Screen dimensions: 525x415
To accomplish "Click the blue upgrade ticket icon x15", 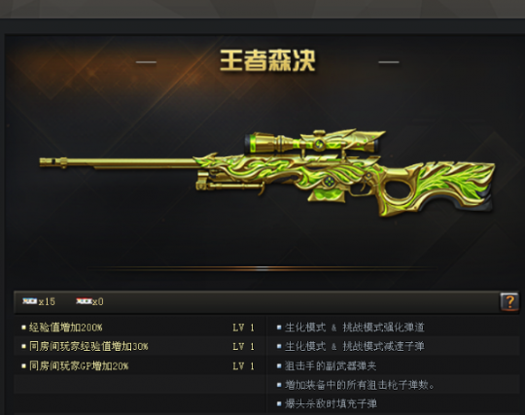I will coord(29,301).
